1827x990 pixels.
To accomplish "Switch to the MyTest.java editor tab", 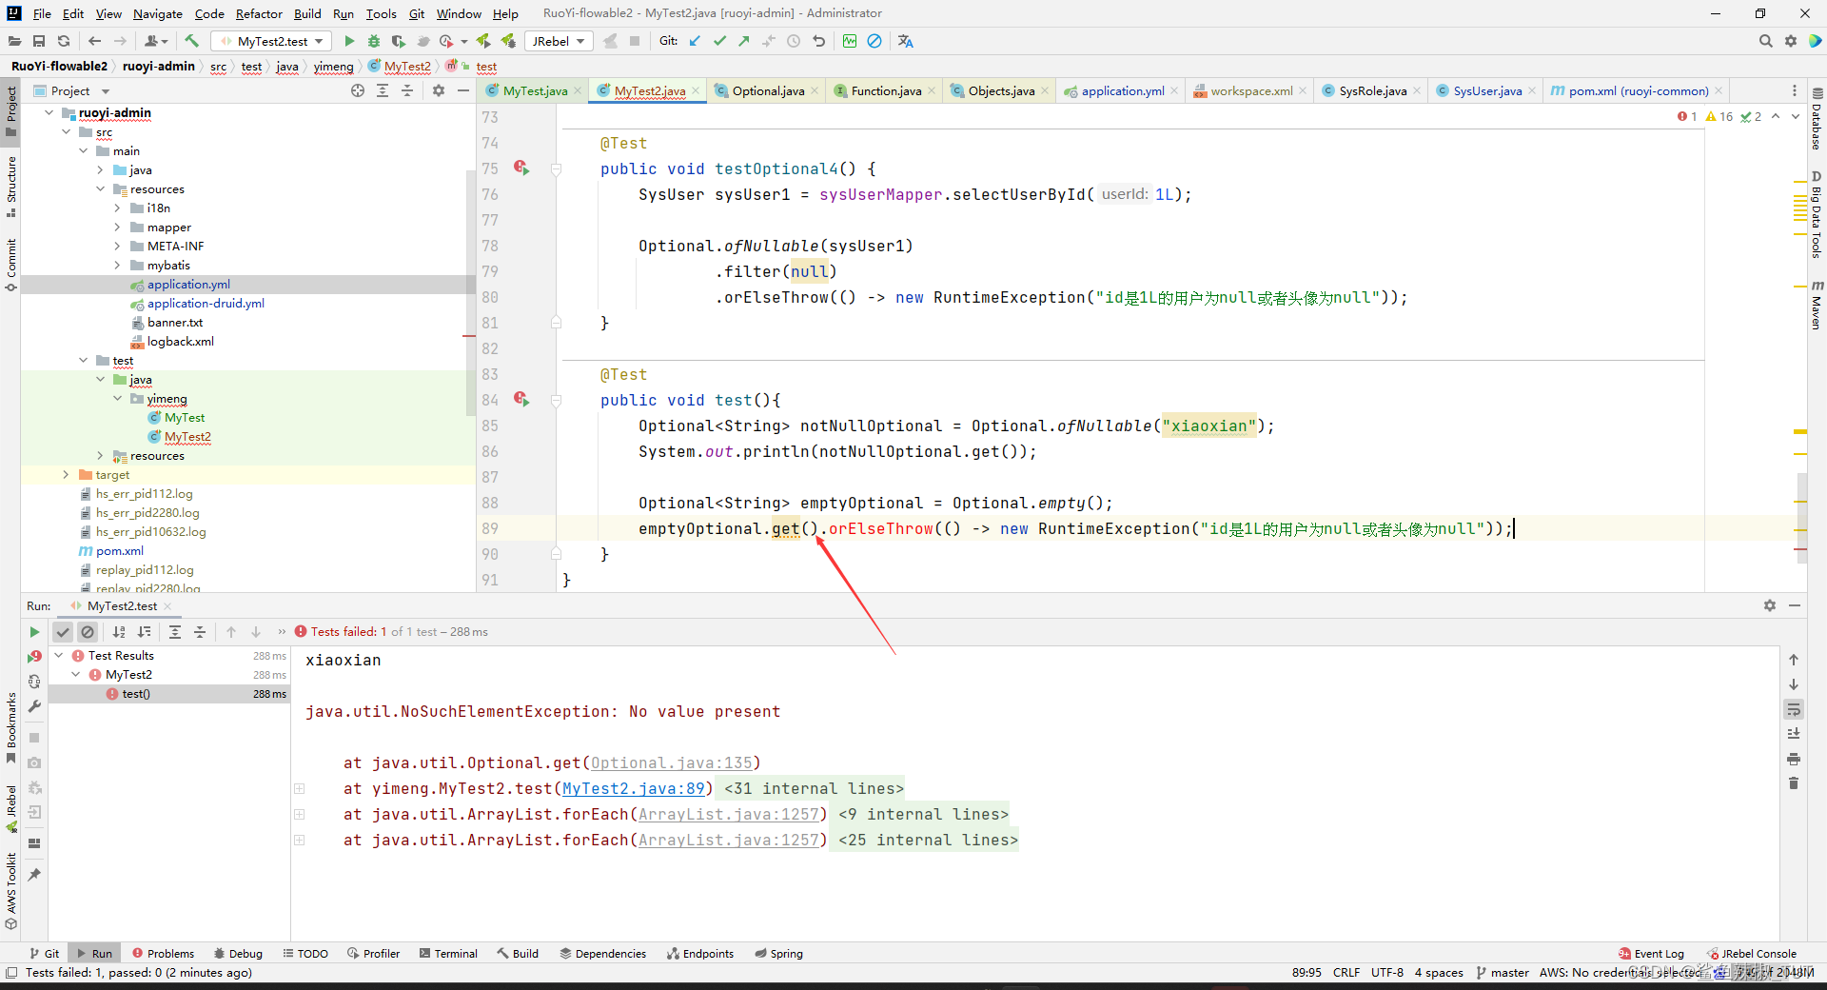I will 534,91.
